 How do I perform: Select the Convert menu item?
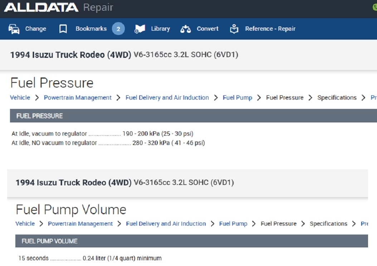(207, 29)
